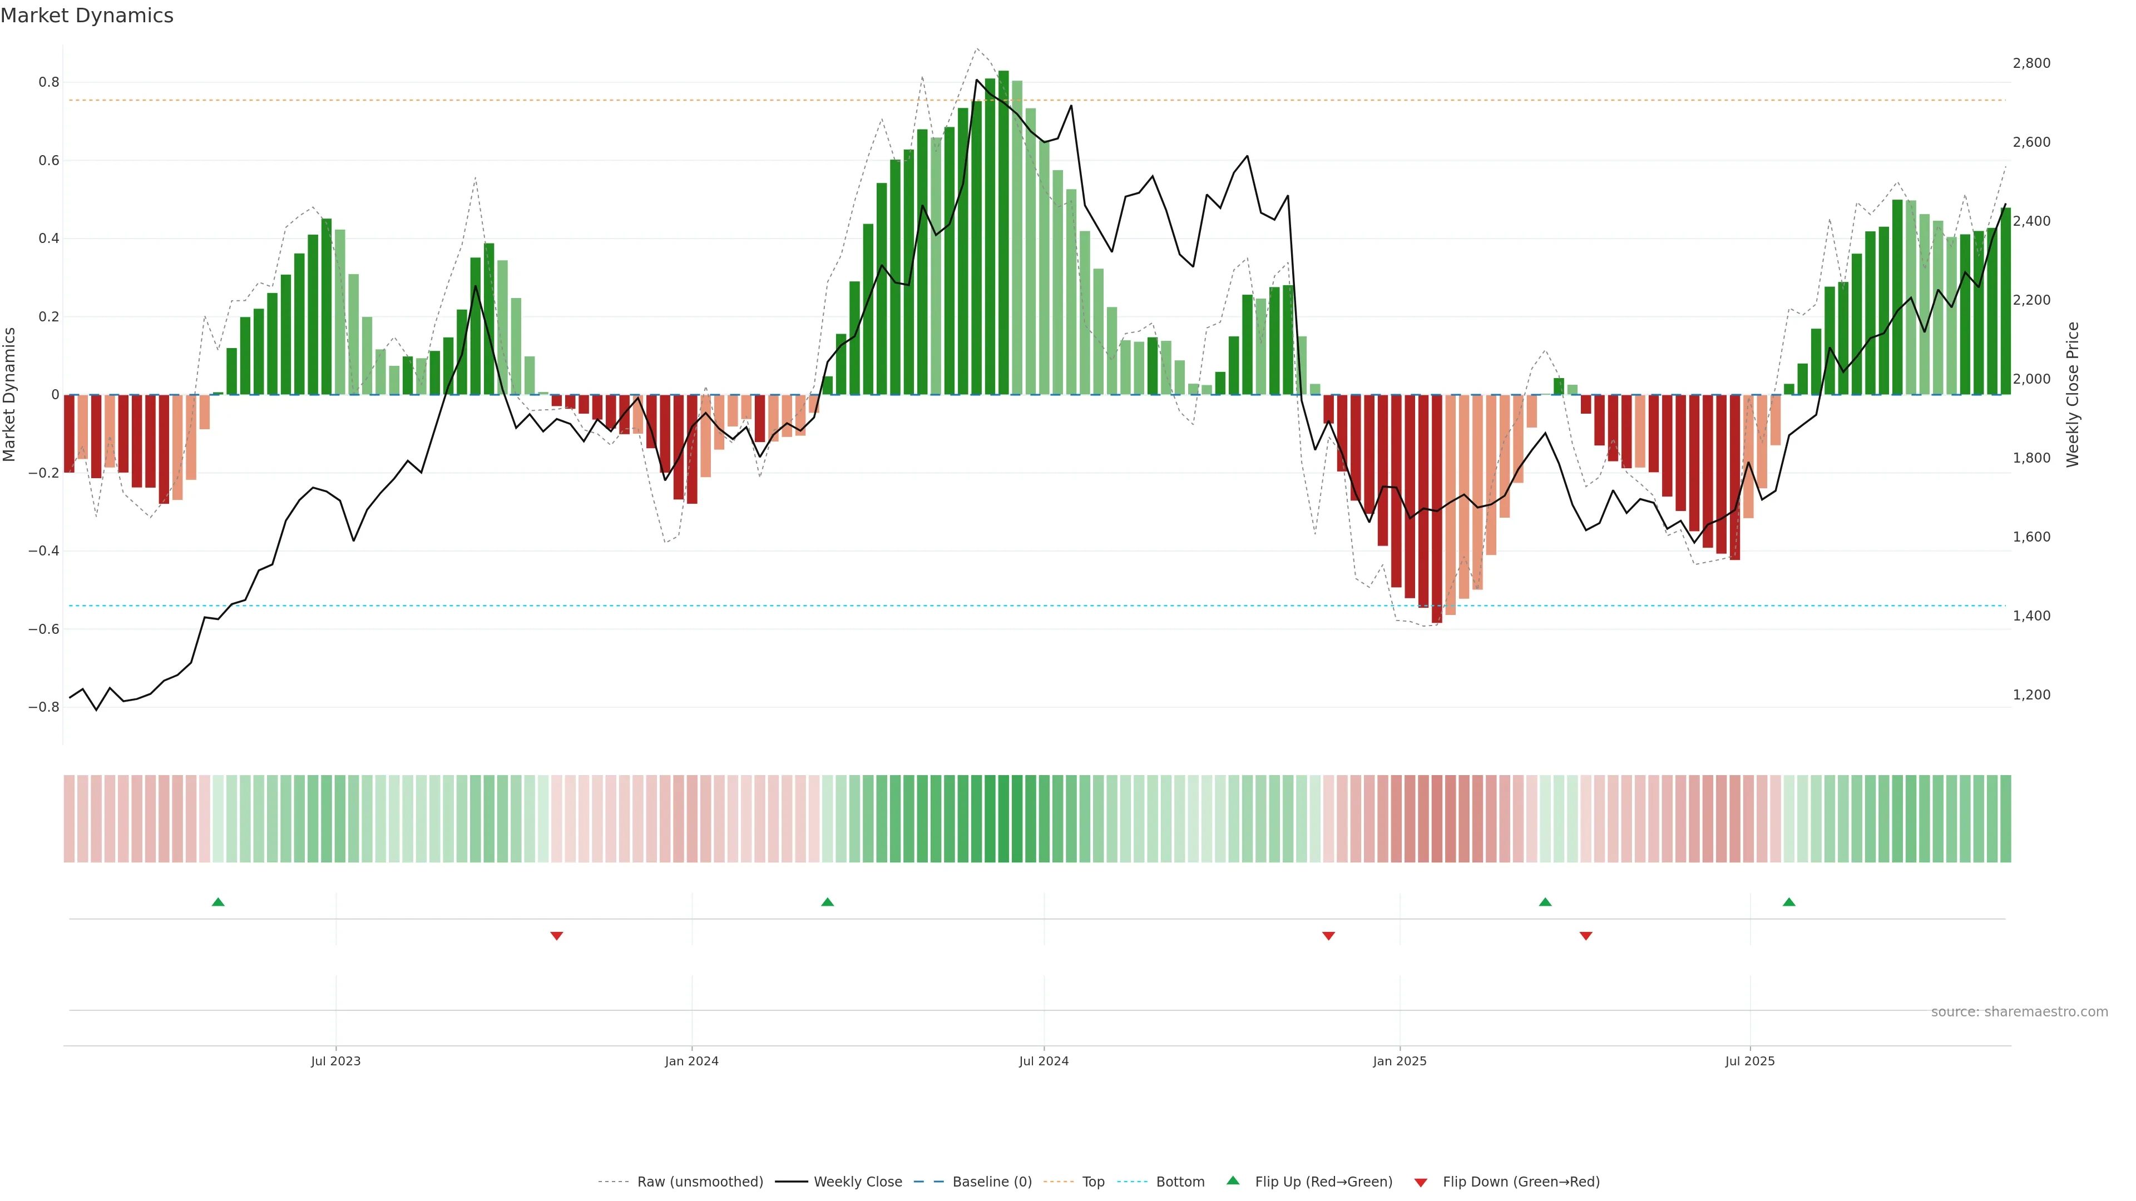
Task: Click the 2,800 tick on right price axis
Action: click(2031, 63)
